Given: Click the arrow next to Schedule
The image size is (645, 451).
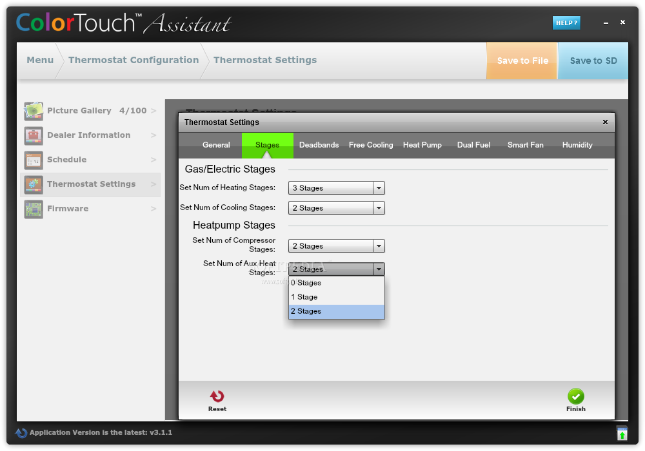Looking at the screenshot, I should 154,160.
